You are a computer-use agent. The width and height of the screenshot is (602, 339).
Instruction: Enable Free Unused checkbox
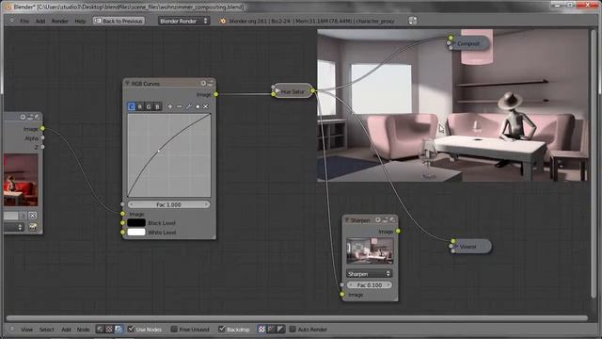pyautogui.click(x=174, y=329)
